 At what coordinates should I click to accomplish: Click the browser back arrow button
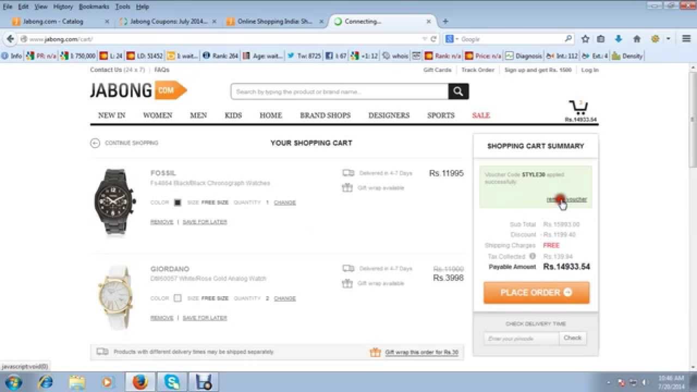pos(10,39)
